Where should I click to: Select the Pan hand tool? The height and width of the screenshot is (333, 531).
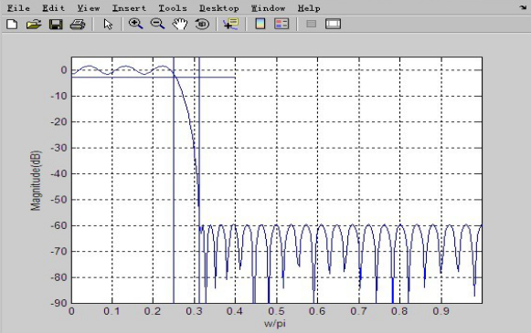click(180, 24)
